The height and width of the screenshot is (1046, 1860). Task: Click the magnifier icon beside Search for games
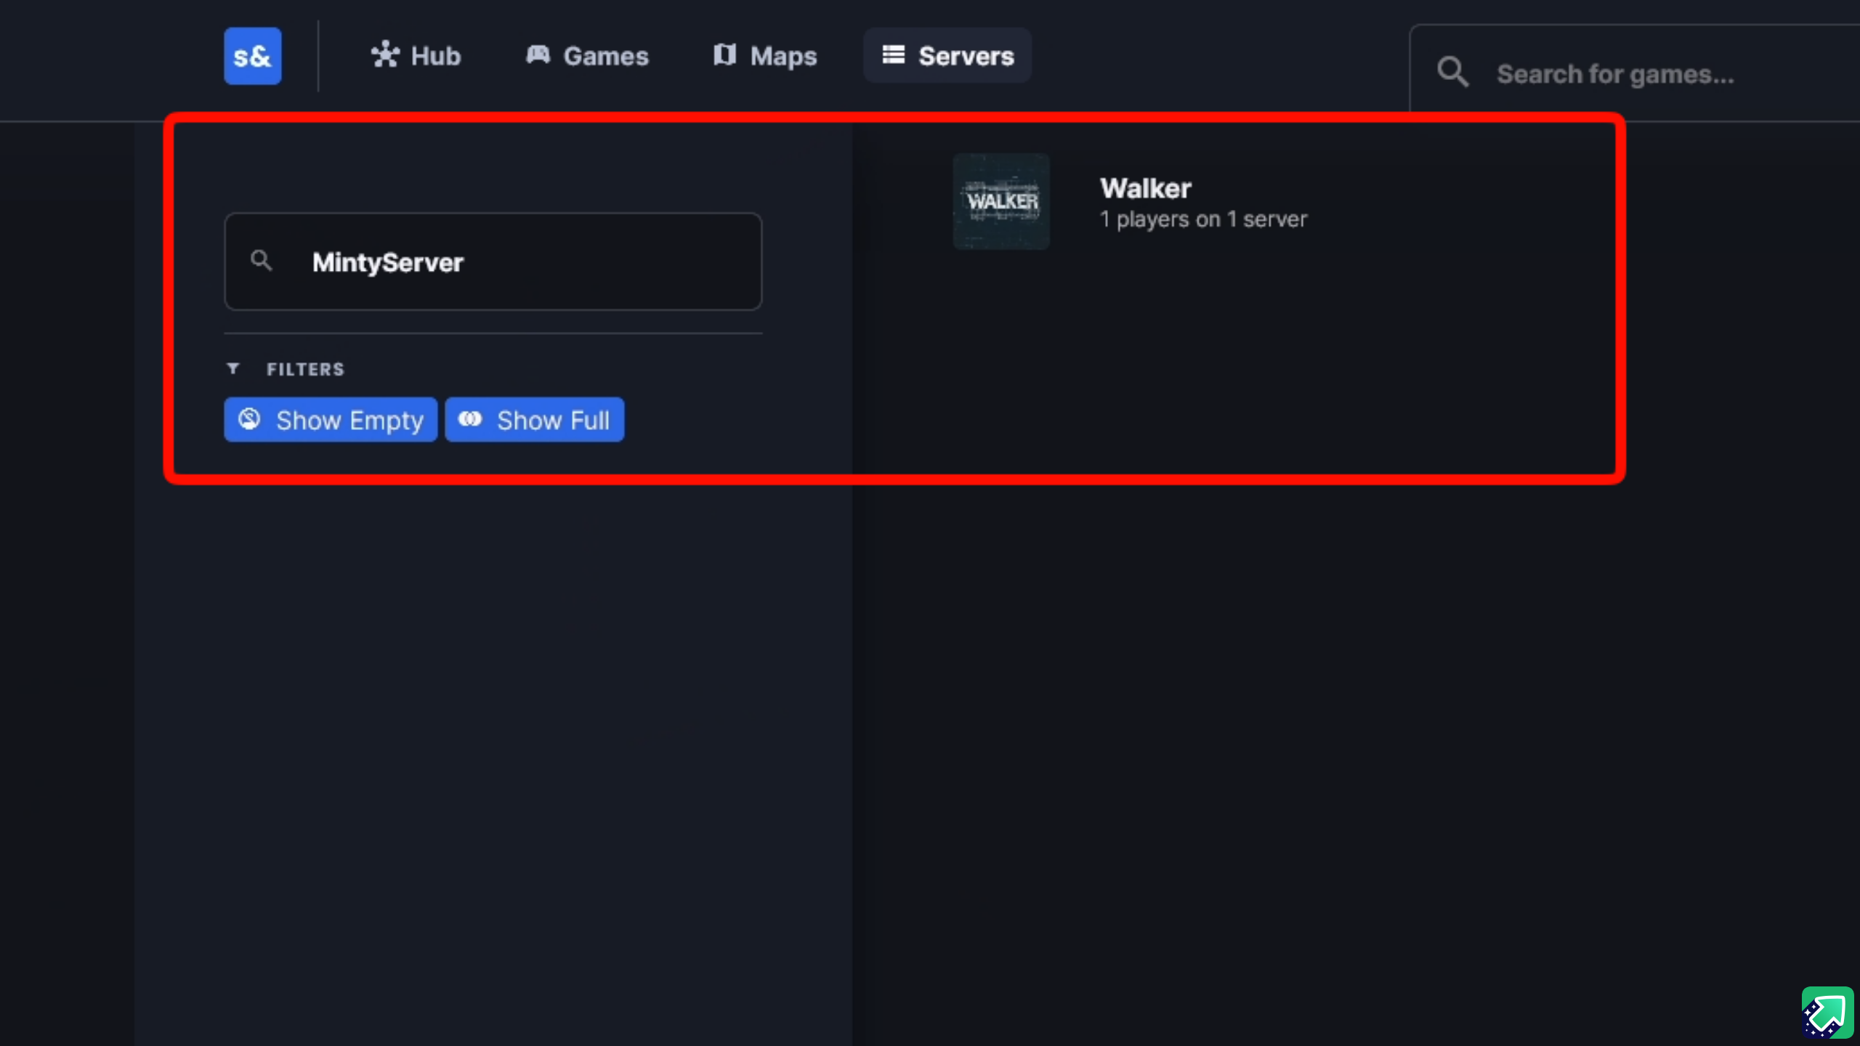[x=1453, y=73]
